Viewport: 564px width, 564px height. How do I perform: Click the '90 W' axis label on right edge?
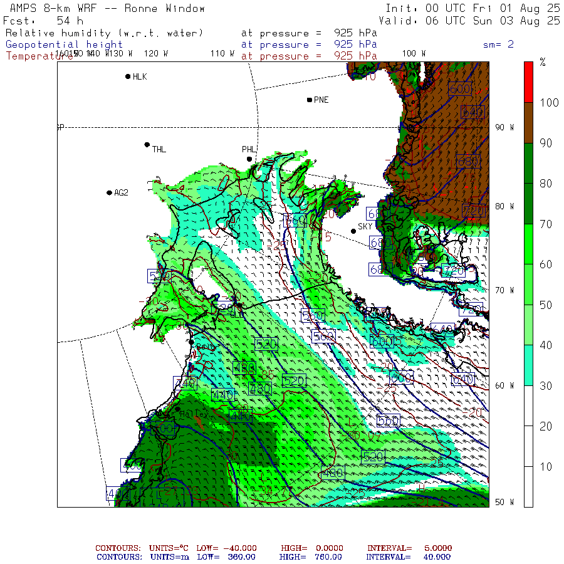coord(504,127)
